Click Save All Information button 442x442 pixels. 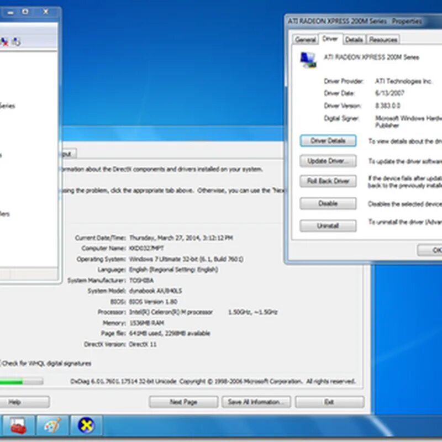coord(256,402)
